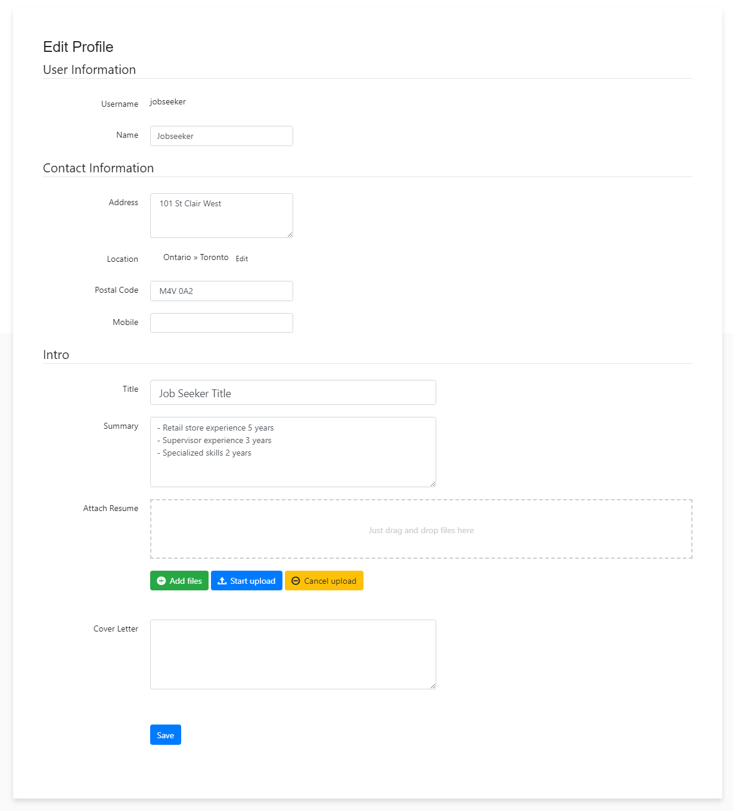Click inside the Summary text area

point(293,451)
